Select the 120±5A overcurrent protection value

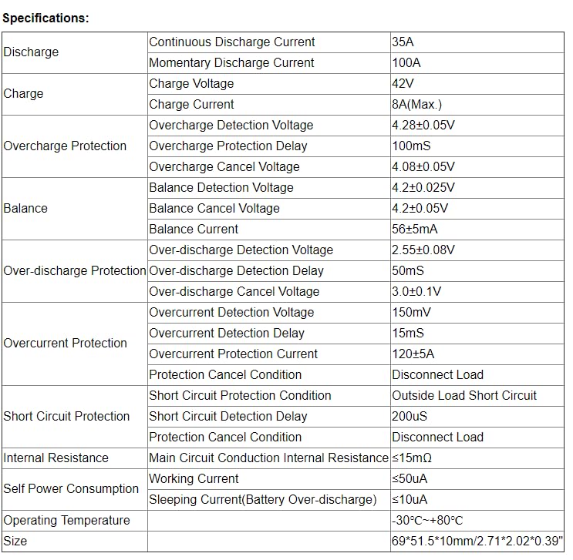point(413,354)
